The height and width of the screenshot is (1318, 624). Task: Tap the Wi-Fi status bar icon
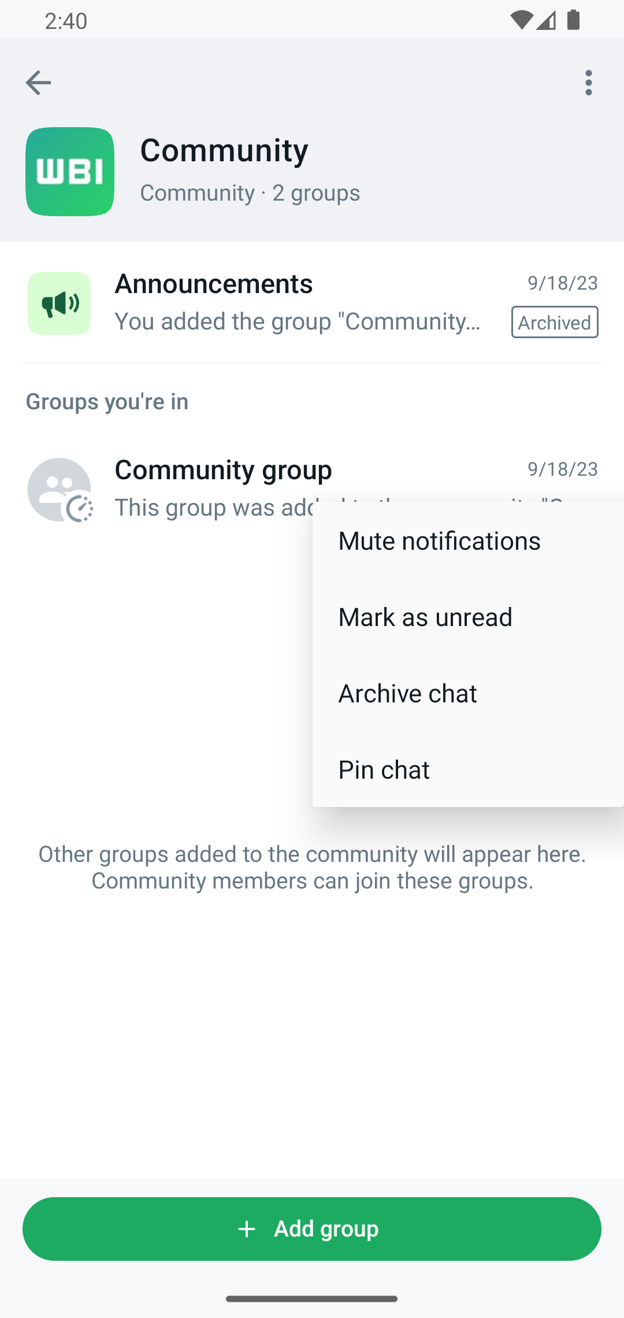point(521,21)
